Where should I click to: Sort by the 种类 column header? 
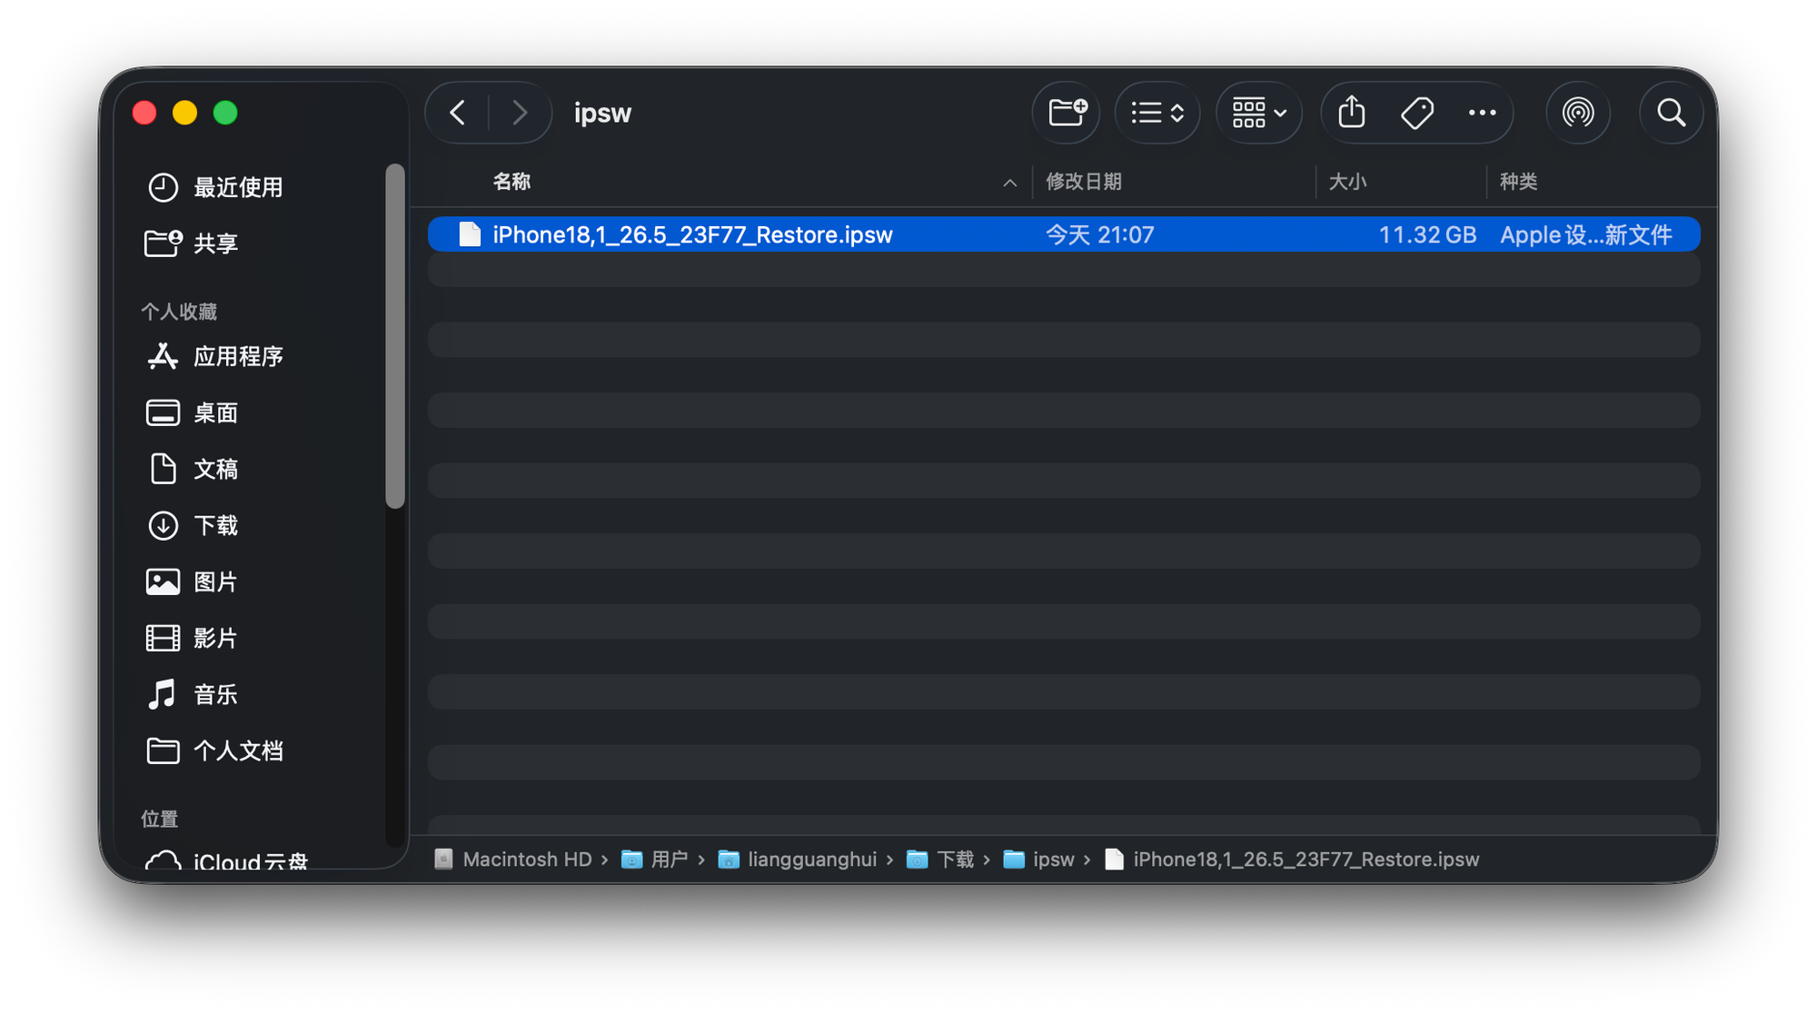[1518, 182]
